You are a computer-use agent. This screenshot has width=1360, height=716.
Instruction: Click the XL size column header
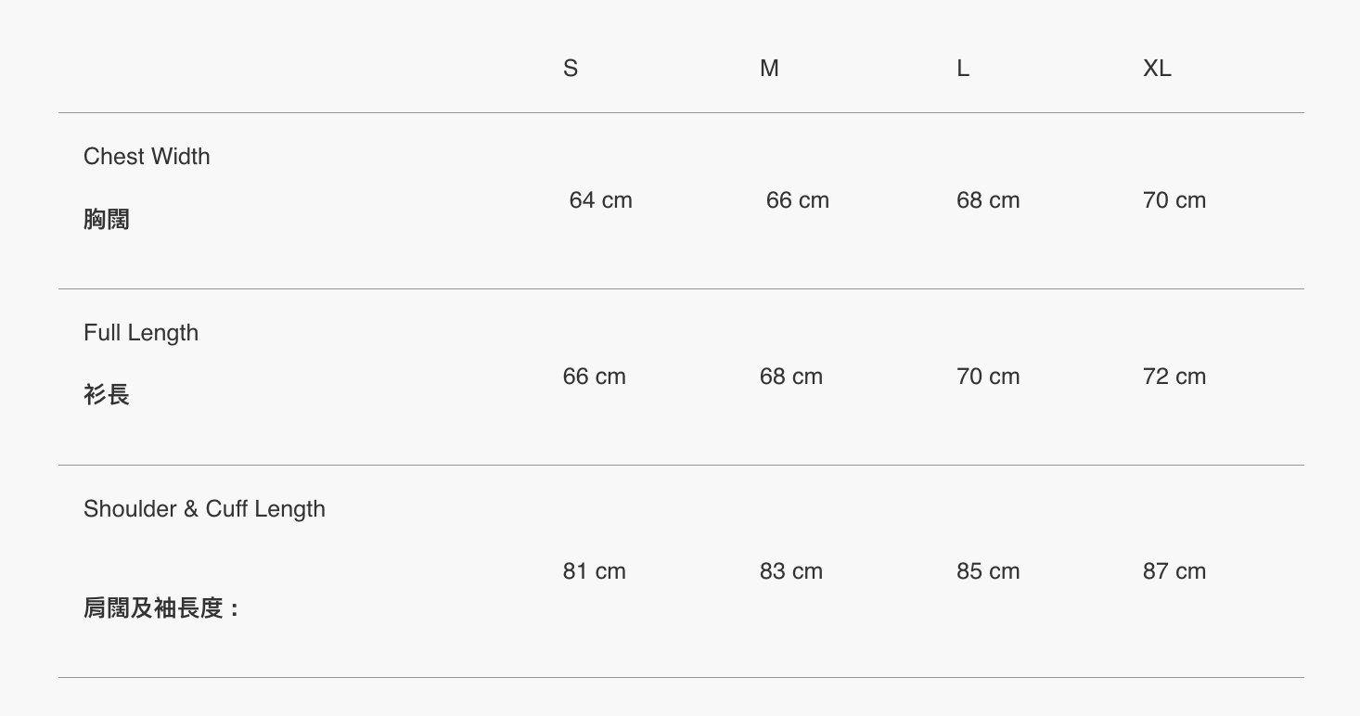1157,69
